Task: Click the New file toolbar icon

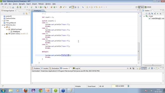Action: (3, 7)
